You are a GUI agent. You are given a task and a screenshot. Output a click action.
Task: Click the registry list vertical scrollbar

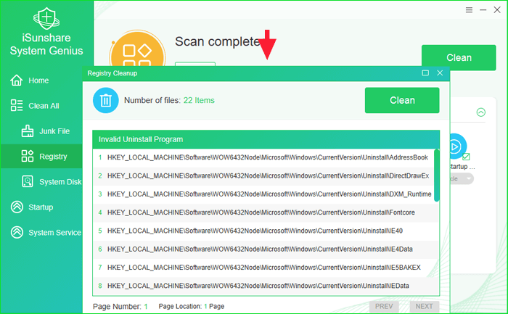[437, 175]
